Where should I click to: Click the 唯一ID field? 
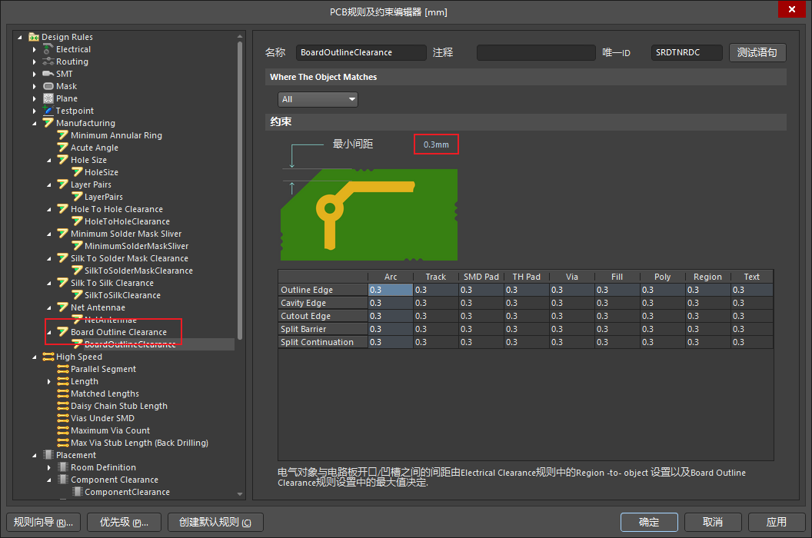687,52
